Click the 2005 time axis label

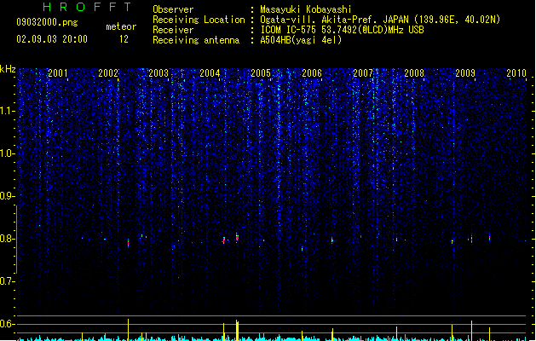(261, 72)
